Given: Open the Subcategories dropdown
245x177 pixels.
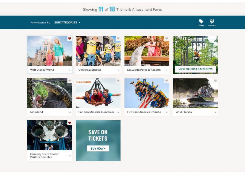Looking at the screenshot, I should pyautogui.click(x=67, y=22).
